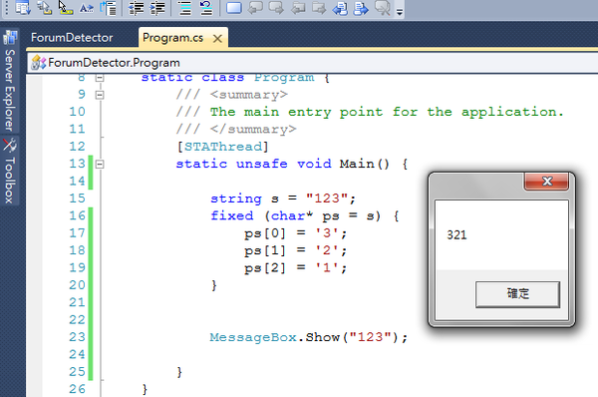This screenshot has width=598, height=397.
Task: Click the decrease line indent icon
Action: click(x=136, y=8)
